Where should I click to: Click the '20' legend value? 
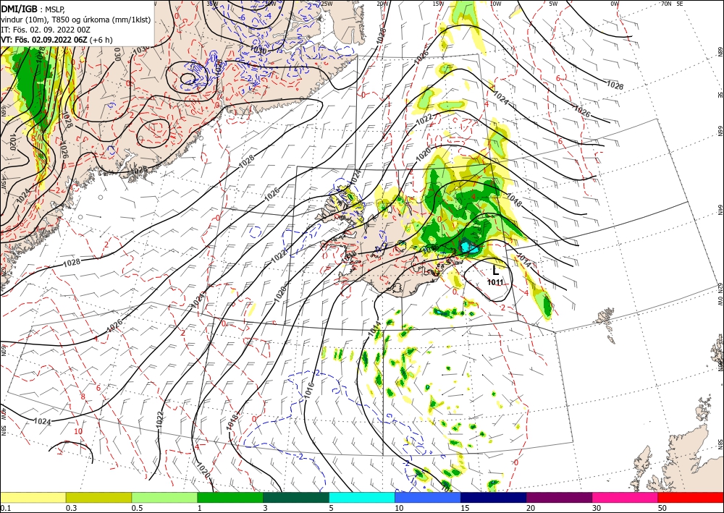tap(531, 508)
